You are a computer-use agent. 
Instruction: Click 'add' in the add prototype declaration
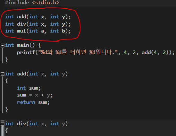[x=22, y=17]
